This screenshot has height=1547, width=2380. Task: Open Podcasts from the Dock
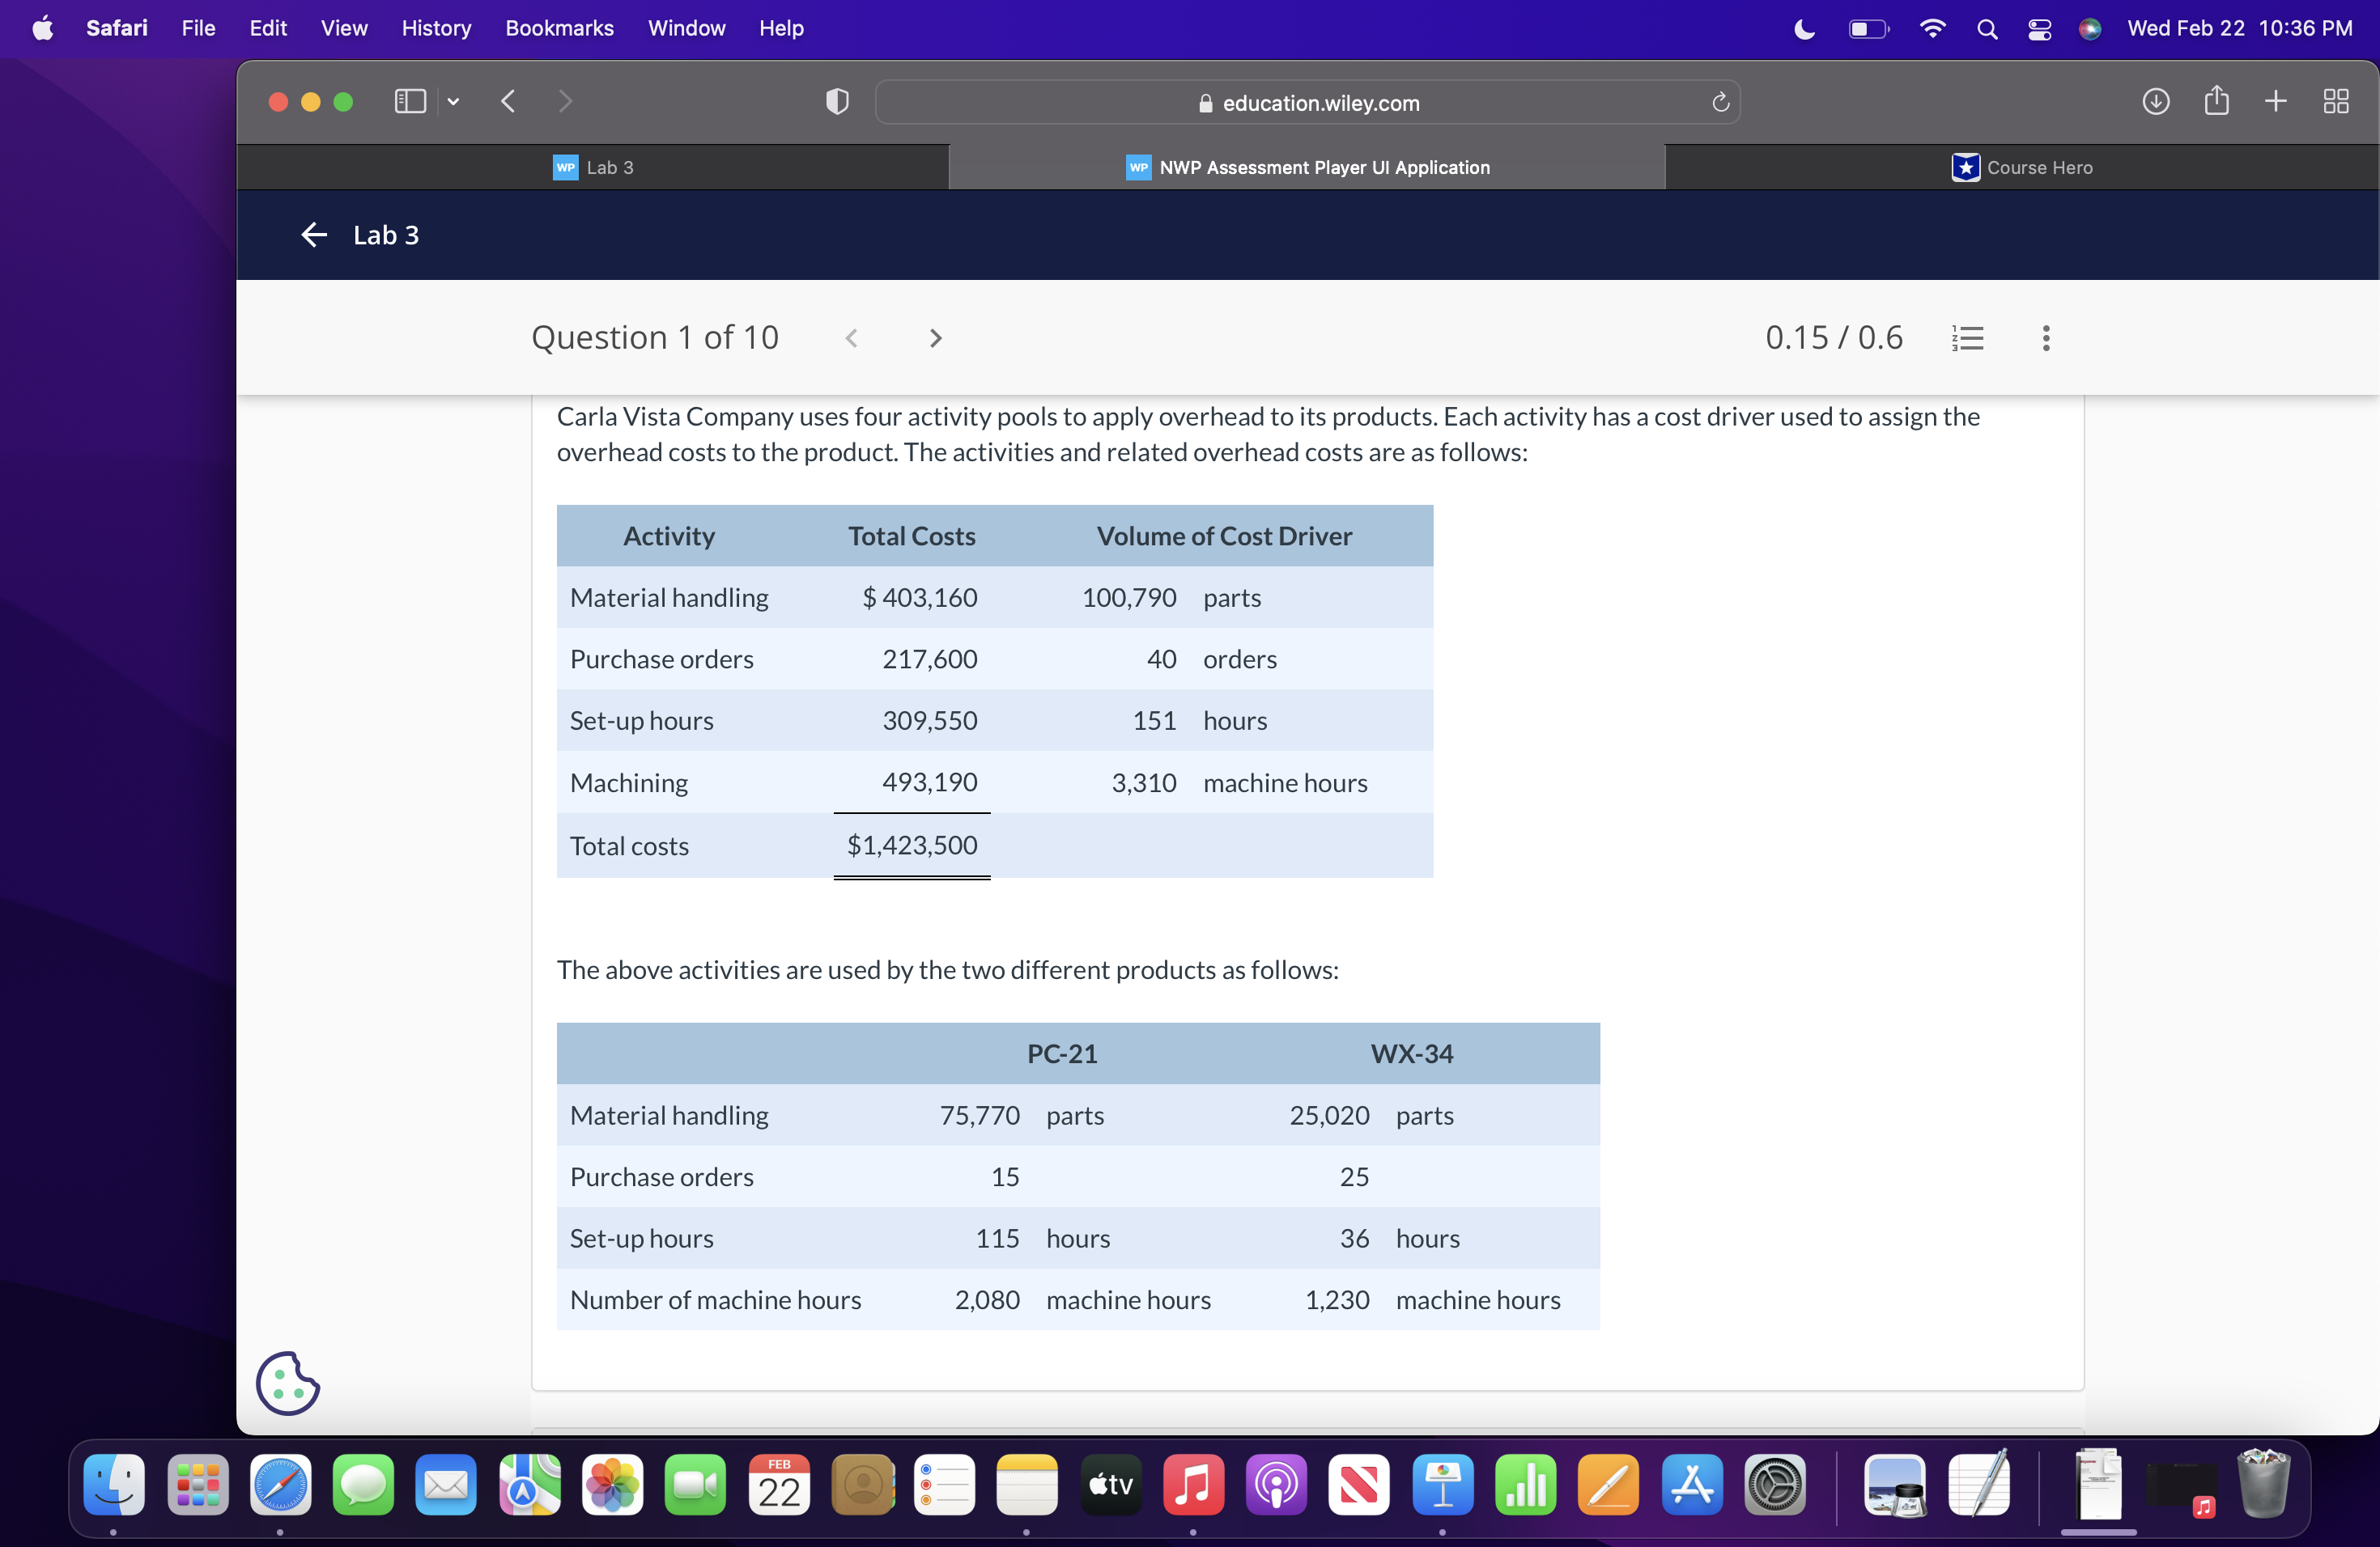tap(1276, 1487)
